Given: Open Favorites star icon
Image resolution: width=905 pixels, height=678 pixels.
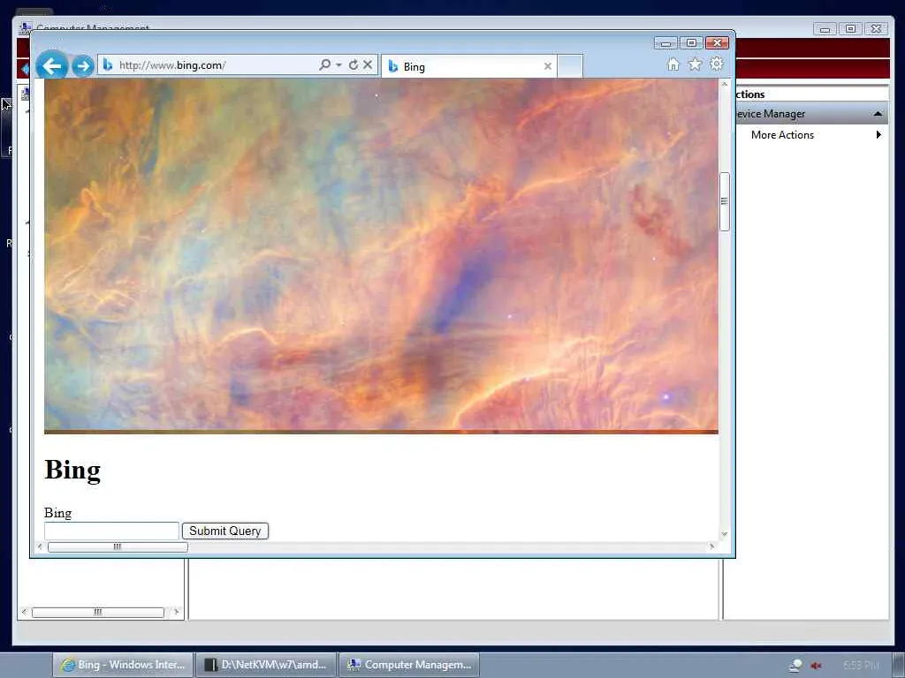Looking at the screenshot, I should 695,64.
